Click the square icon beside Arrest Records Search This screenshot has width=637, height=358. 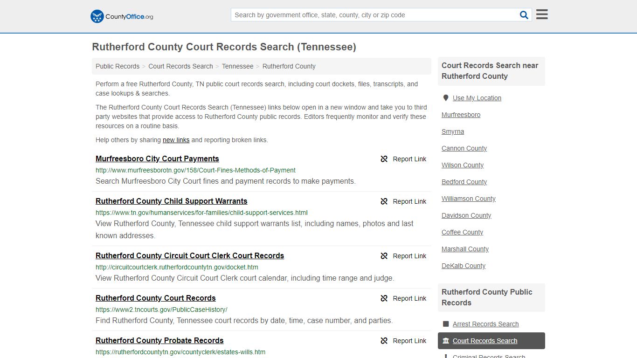(446, 324)
